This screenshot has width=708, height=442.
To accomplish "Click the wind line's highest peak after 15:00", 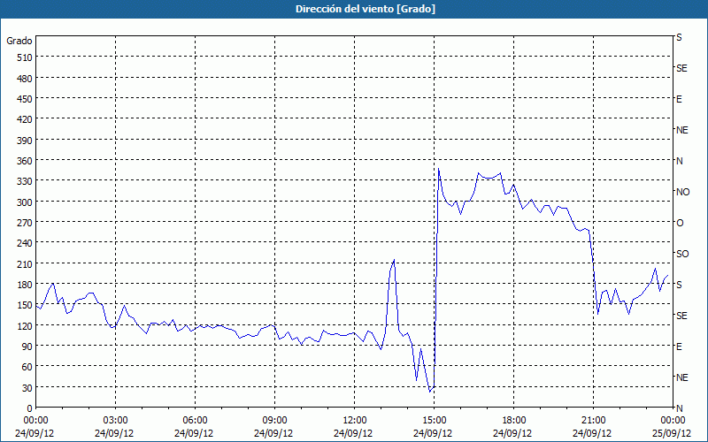I will [438, 169].
